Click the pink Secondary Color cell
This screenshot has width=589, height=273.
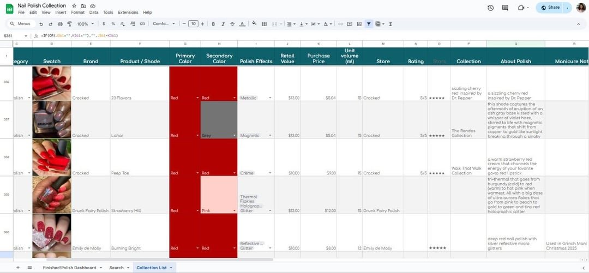coord(219,195)
